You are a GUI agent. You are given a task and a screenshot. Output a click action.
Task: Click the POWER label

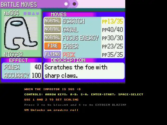12,67
